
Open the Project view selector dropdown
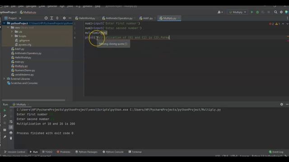click(x=13, y=18)
